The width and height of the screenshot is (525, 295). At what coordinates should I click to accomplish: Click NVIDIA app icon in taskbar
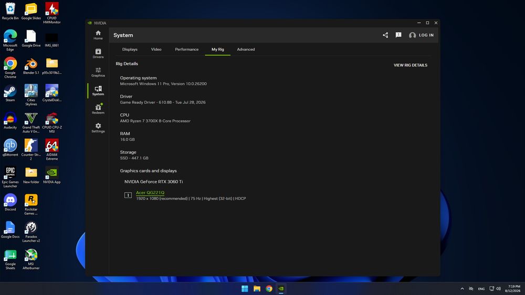(x=281, y=289)
